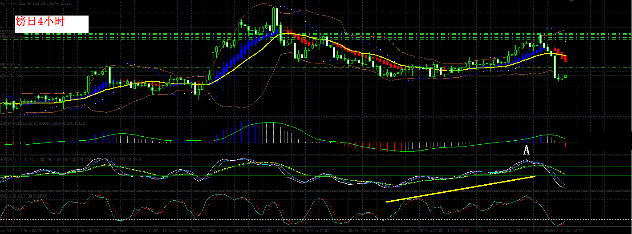Select the 7 Sep 08:00 time axis label
This screenshot has width=632, height=234.
tap(117, 230)
